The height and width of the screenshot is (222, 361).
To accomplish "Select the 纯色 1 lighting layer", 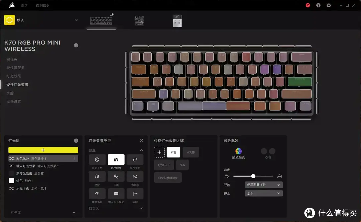I will pos(43,181).
